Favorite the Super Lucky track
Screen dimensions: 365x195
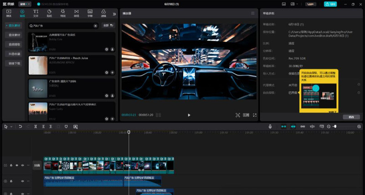pos(107,119)
